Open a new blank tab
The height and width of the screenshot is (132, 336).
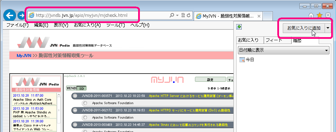point(267,16)
